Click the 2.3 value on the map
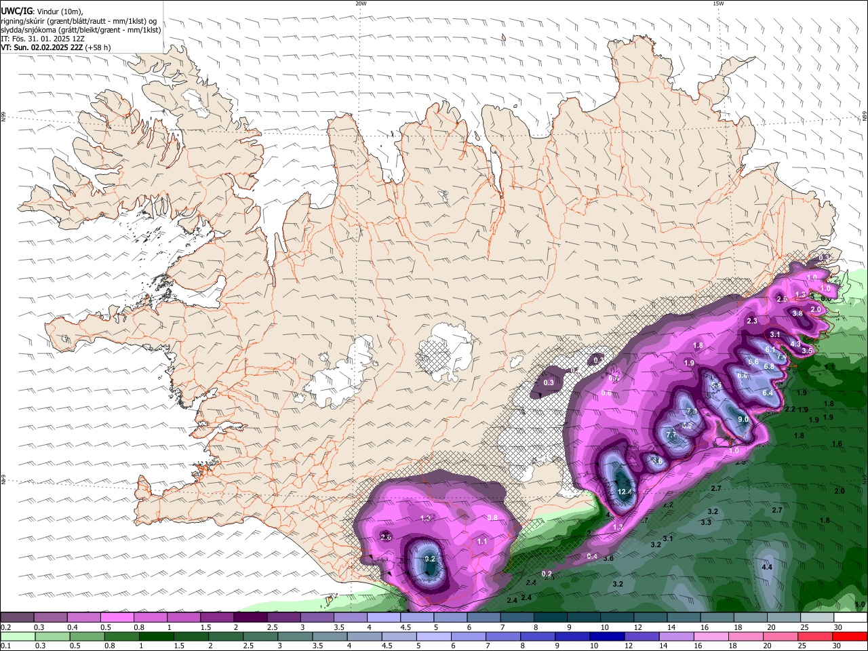Screen dimensions: 868x651 pyautogui.click(x=752, y=321)
